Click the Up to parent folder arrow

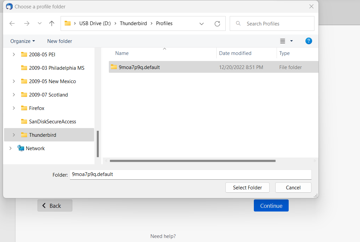coord(52,23)
